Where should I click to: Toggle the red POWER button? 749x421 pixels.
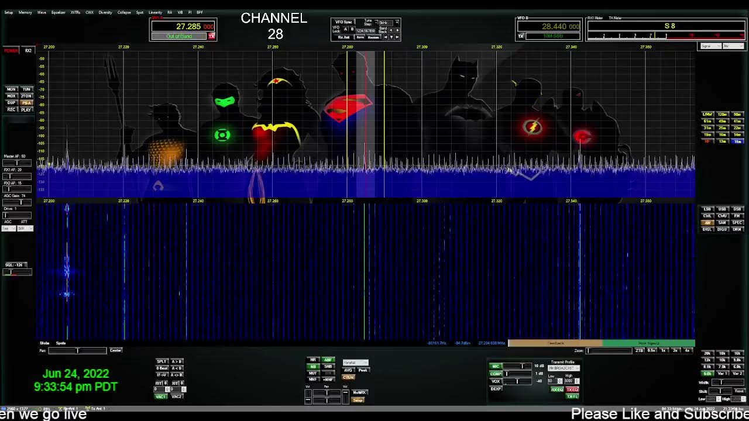pyautogui.click(x=11, y=51)
